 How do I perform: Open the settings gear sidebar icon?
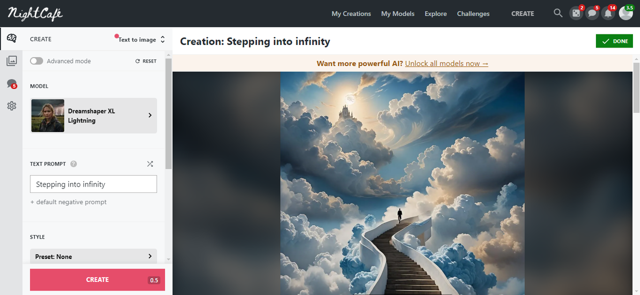(11, 106)
